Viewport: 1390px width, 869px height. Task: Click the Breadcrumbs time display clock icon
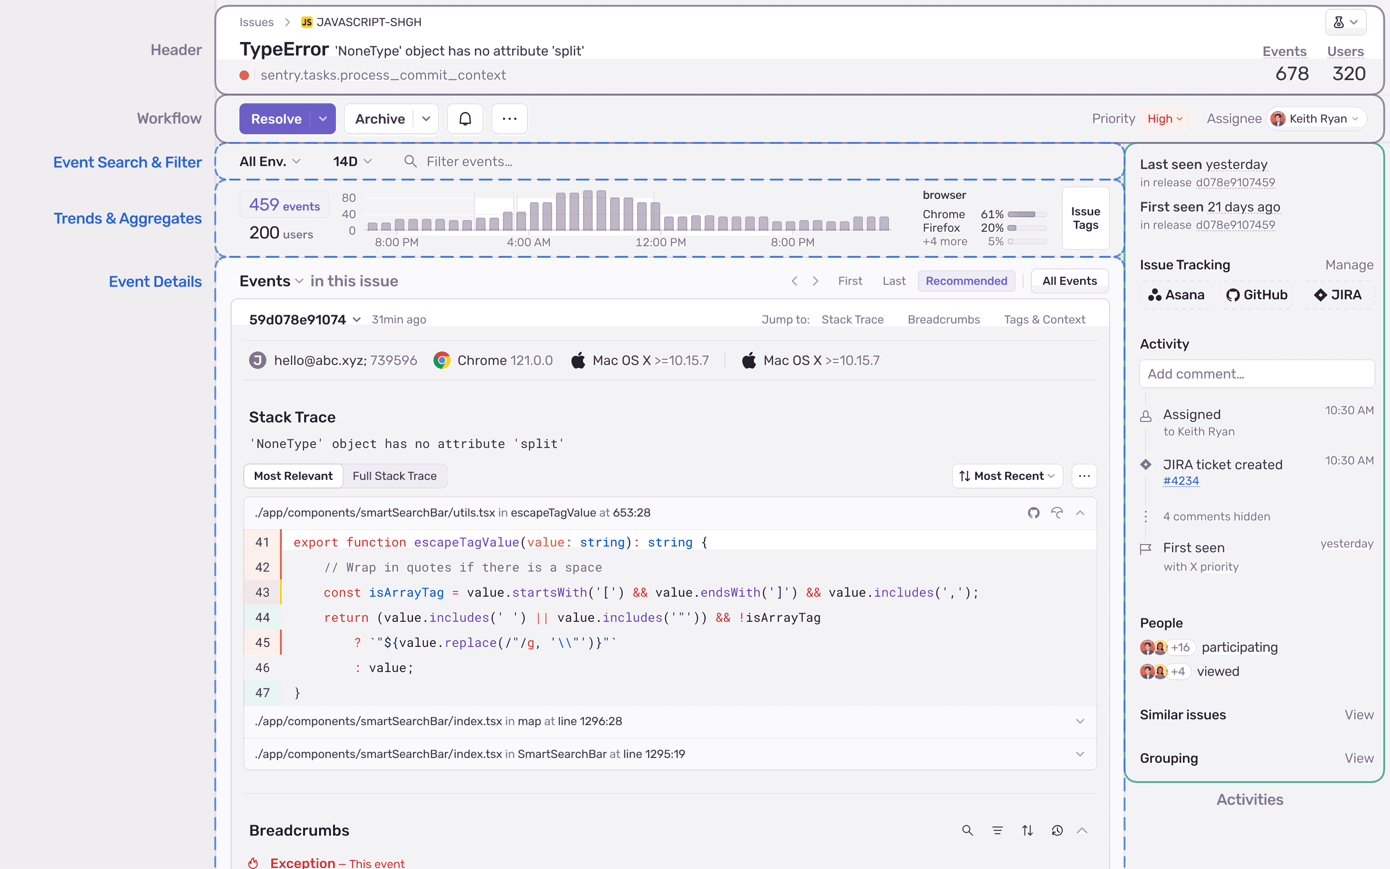coord(1057,830)
